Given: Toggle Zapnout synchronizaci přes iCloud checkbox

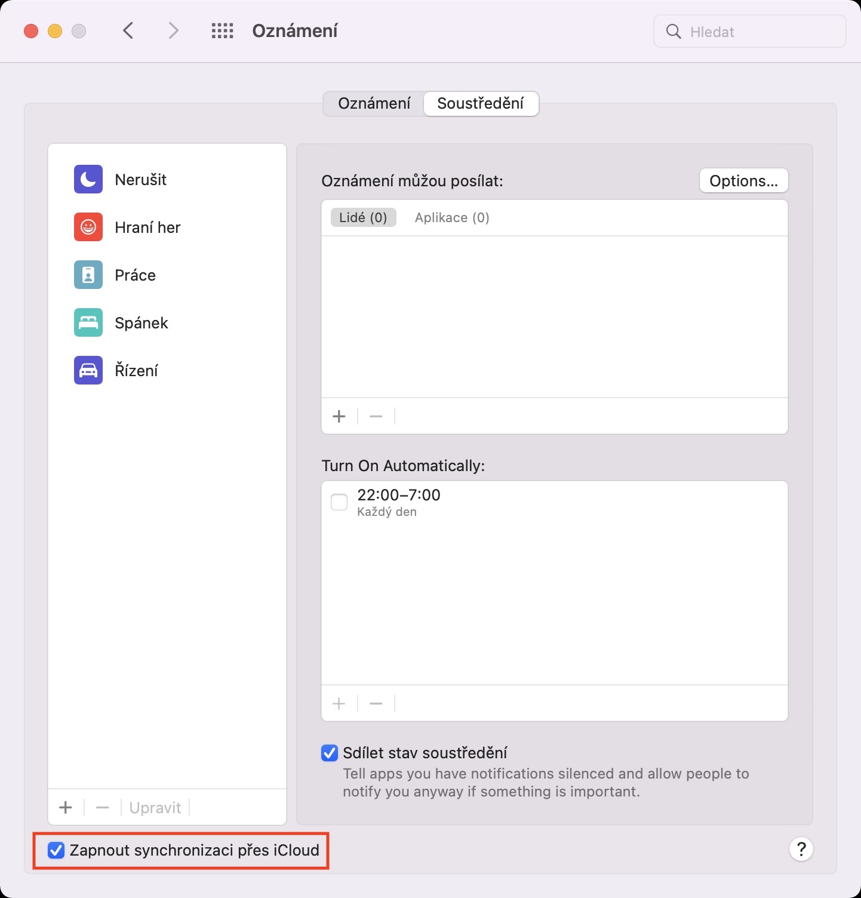Looking at the screenshot, I should (x=56, y=850).
